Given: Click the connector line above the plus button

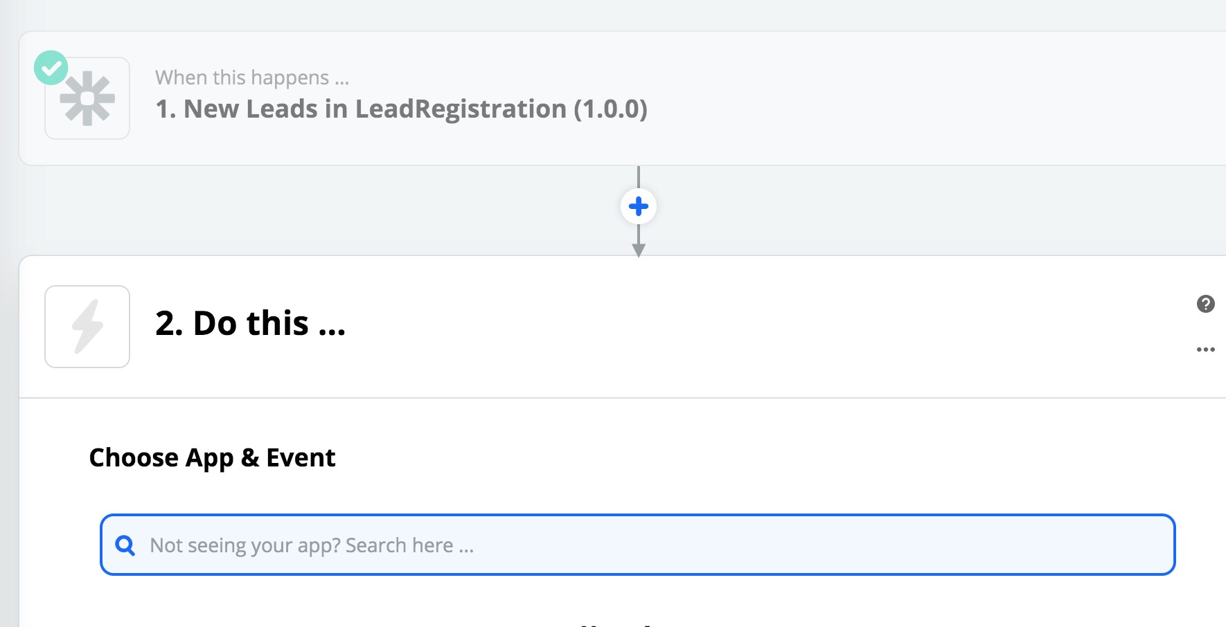Looking at the screenshot, I should click(x=639, y=176).
